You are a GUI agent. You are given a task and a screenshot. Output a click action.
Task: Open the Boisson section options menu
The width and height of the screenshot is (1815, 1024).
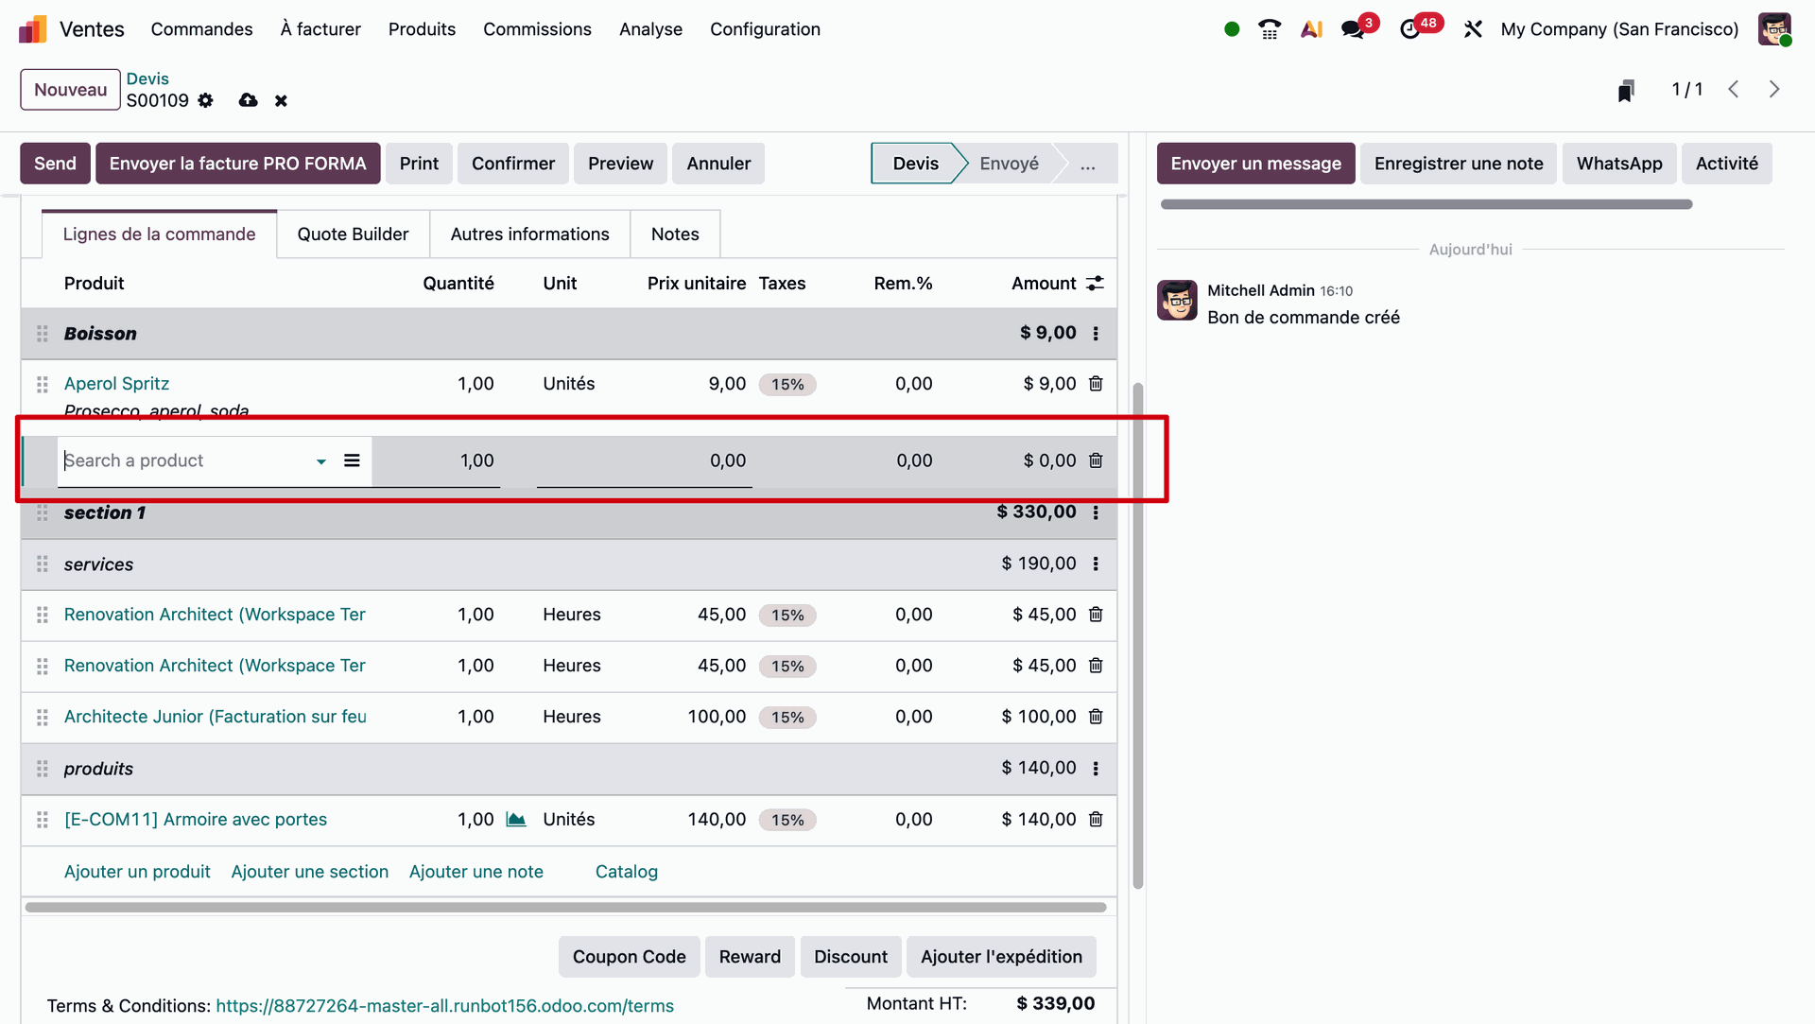pyautogui.click(x=1096, y=334)
